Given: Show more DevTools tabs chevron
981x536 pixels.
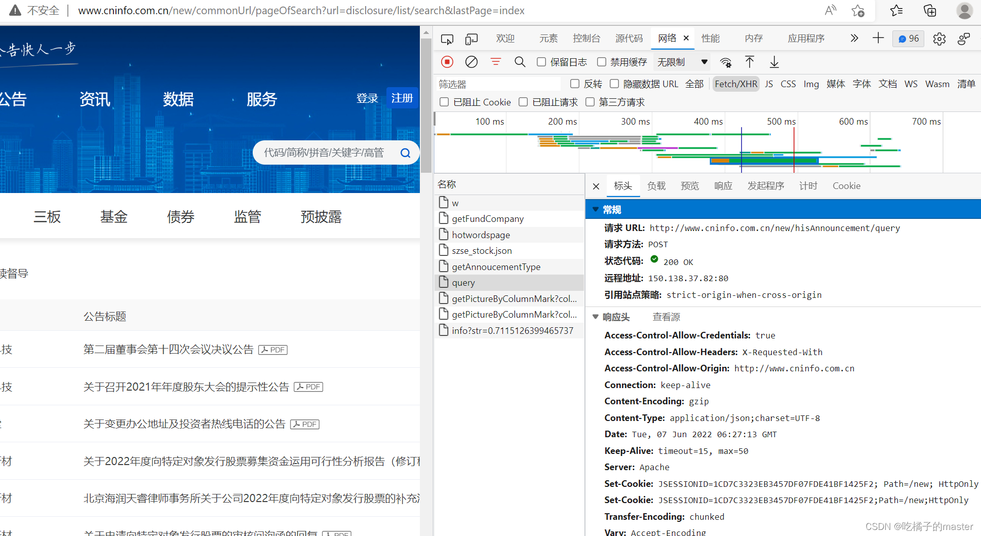Looking at the screenshot, I should click(x=854, y=39).
